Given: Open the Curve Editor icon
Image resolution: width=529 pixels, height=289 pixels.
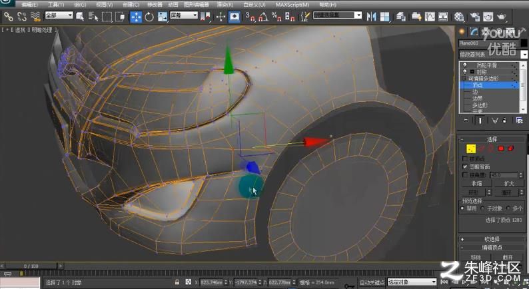Looking at the screenshot, I should coord(430,17).
